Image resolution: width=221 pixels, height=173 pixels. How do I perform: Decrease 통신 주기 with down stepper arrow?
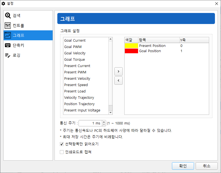(x=104, y=125)
